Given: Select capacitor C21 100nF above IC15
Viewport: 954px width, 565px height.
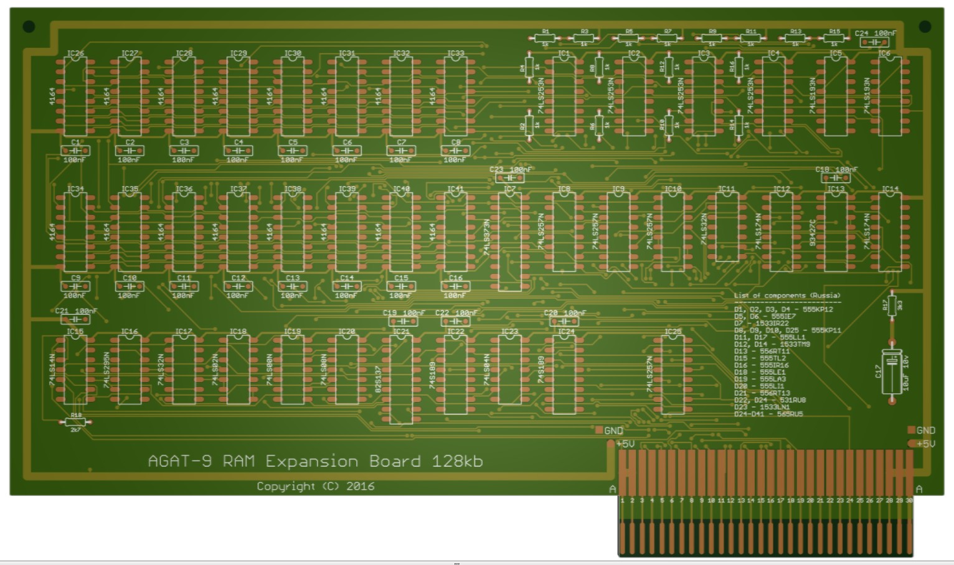Looking at the screenshot, I should (75, 319).
